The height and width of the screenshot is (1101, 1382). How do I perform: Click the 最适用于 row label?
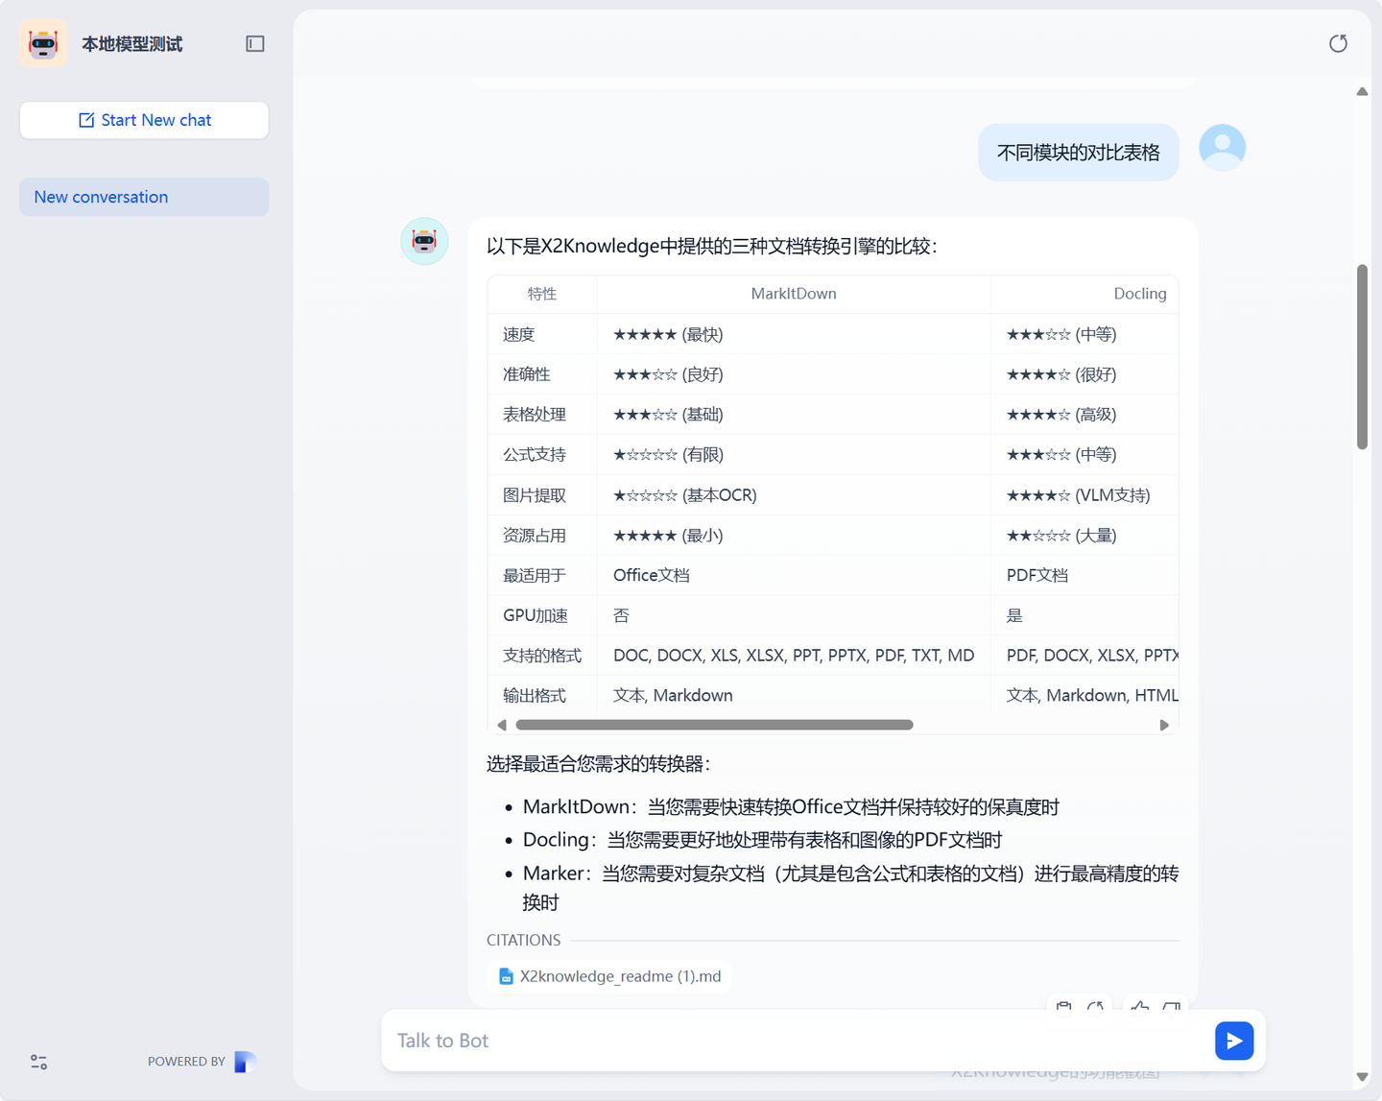pos(535,576)
